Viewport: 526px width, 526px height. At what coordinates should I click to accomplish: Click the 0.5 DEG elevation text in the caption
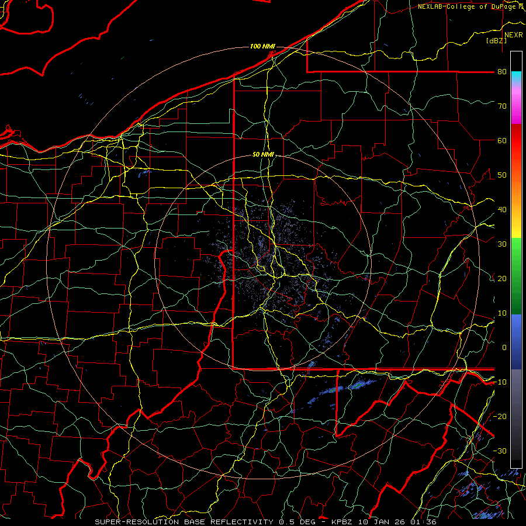[x=297, y=522]
